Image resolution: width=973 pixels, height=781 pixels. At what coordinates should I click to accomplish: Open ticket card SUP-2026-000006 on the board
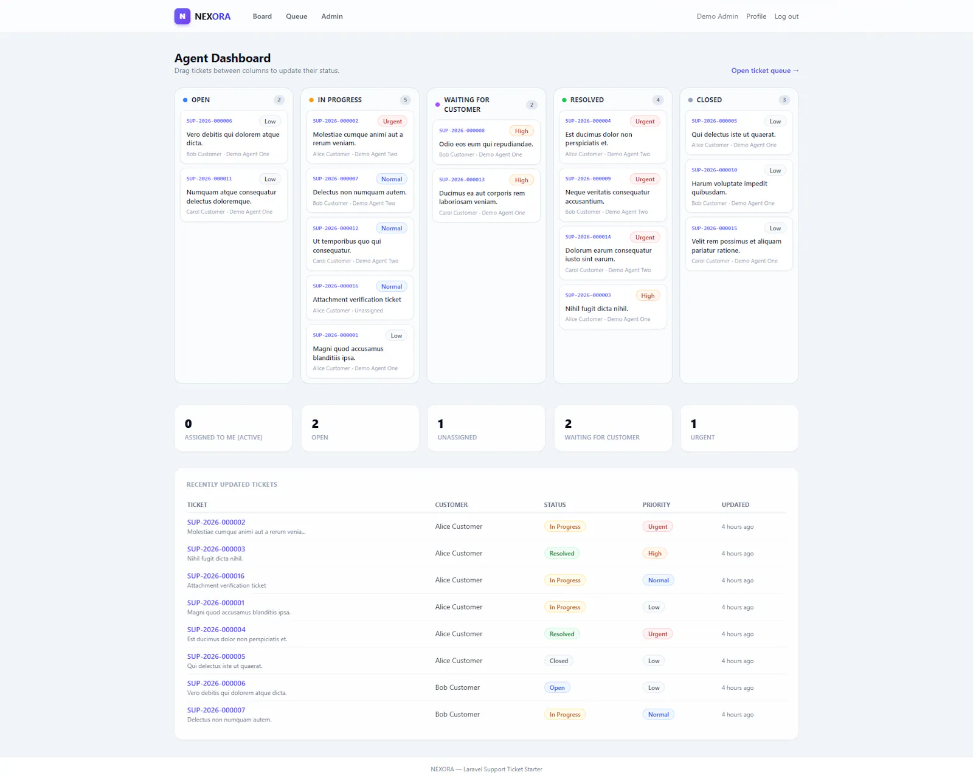pyautogui.click(x=234, y=137)
